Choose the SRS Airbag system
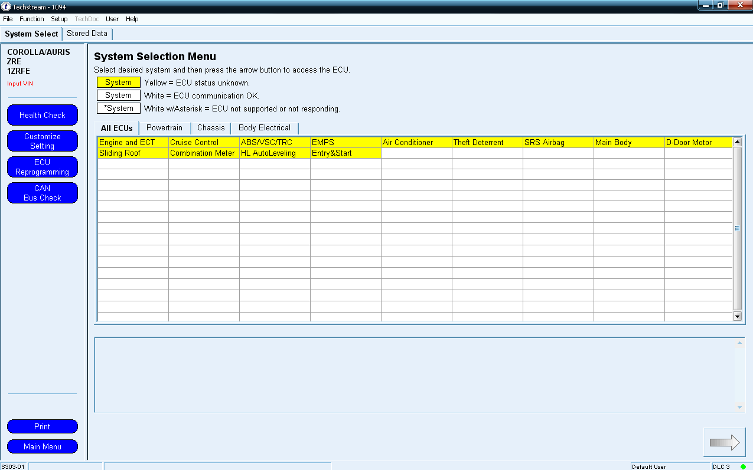753x470 pixels. 558,142
